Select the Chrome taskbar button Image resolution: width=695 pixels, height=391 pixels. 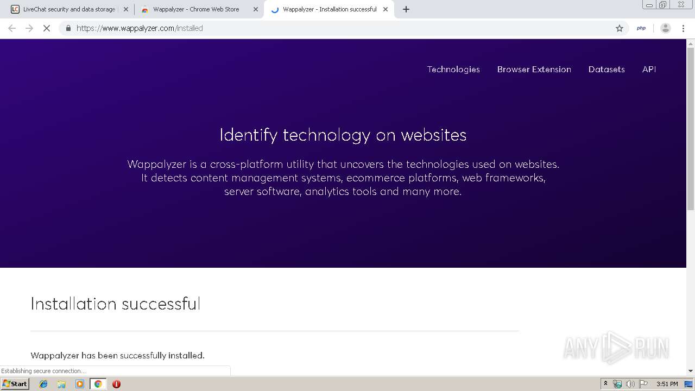point(98,384)
